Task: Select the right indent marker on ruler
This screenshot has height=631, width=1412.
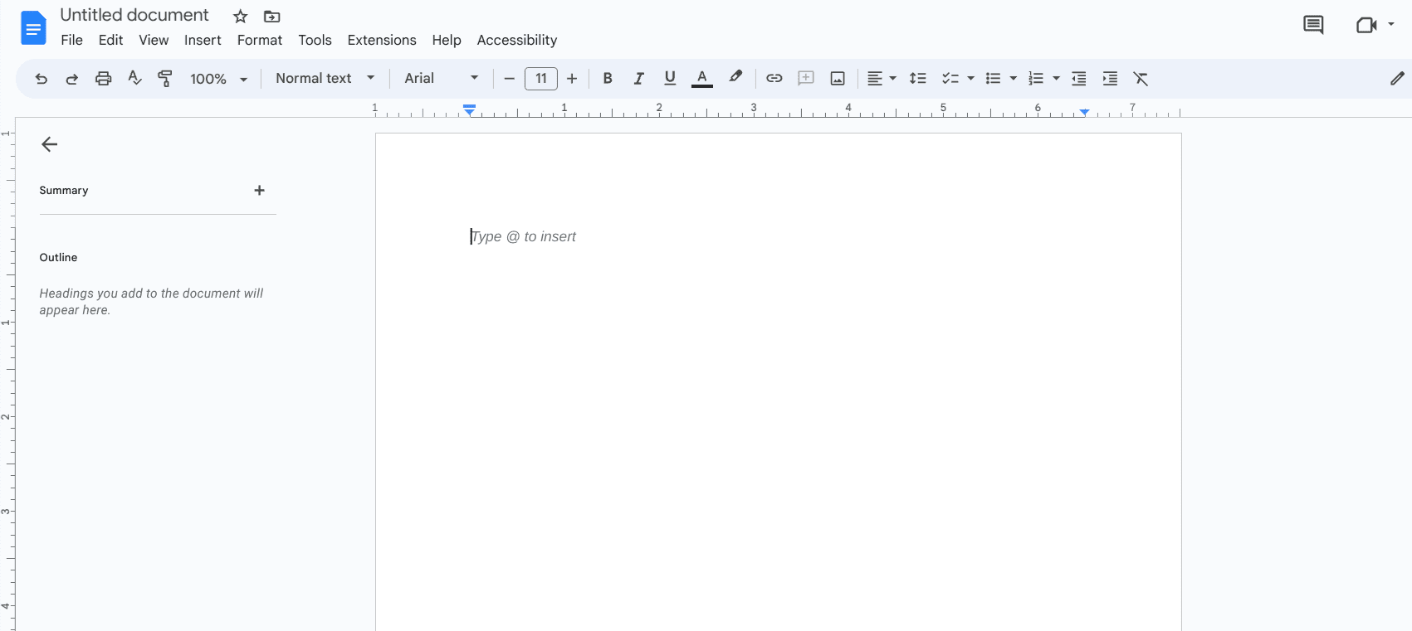Action: coord(1084,112)
